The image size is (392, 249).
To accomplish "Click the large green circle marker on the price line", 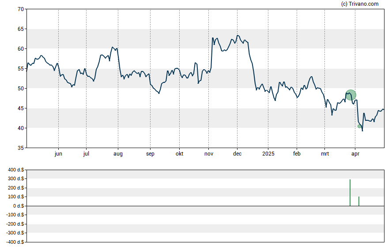I will (351, 95).
